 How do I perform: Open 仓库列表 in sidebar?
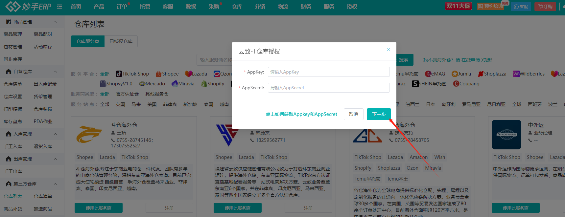pos(13,196)
